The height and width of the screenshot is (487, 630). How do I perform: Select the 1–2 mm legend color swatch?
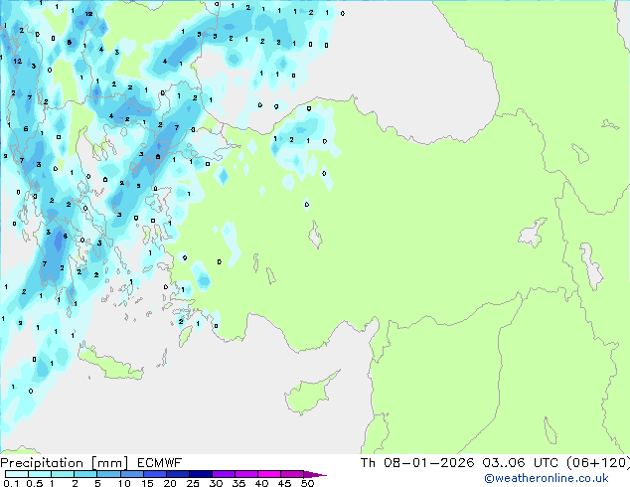pos(63,474)
